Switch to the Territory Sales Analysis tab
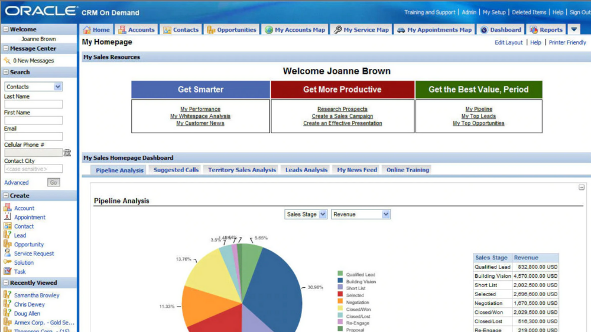Image resolution: width=591 pixels, height=332 pixels. point(242,170)
